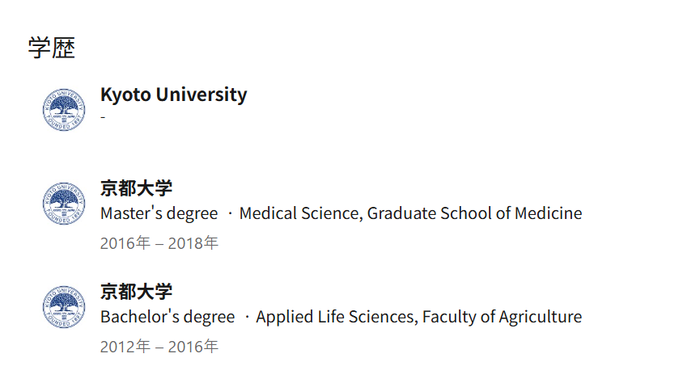Click the dash under the Kyoto University name

click(x=103, y=117)
